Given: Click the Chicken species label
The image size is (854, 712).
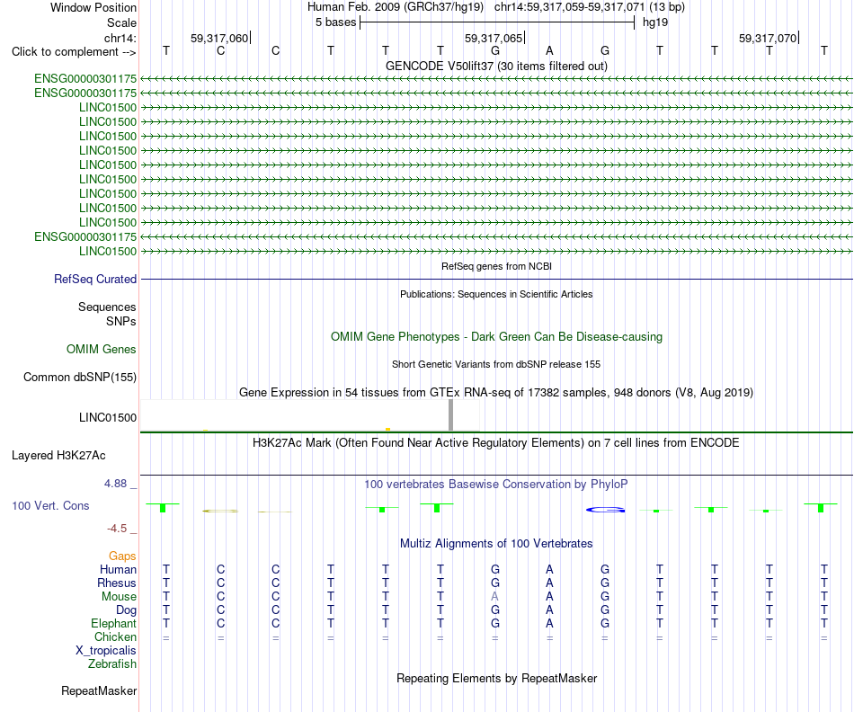Looking at the screenshot, I should (115, 636).
